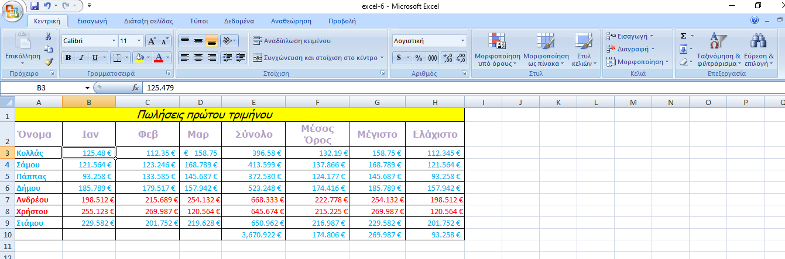Click the Επικόλληση paste button
Screen dimensions: 785x259
[x=22, y=49]
